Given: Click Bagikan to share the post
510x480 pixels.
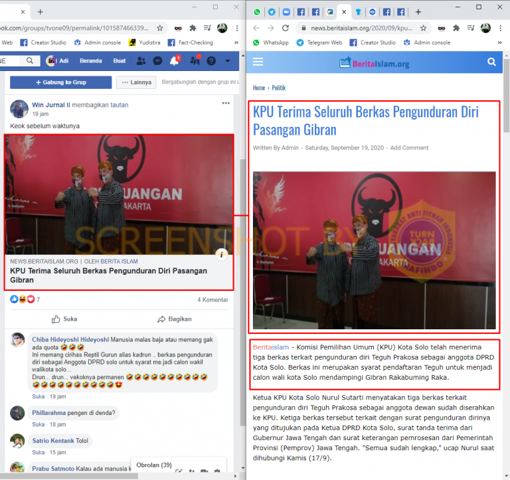Looking at the screenshot, I should pyautogui.click(x=175, y=319).
